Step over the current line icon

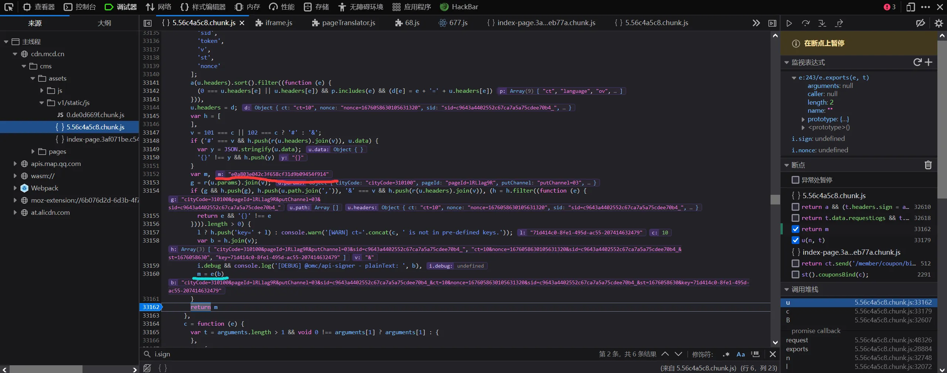[x=806, y=23]
